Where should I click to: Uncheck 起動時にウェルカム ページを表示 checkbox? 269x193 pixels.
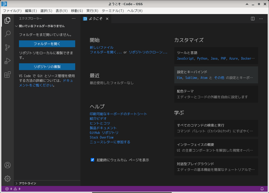click(92, 160)
